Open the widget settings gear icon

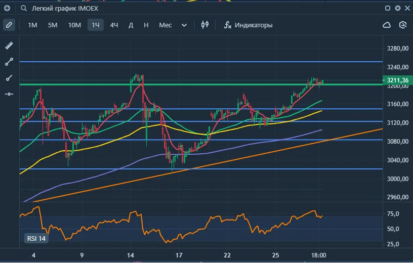[x=397, y=8]
